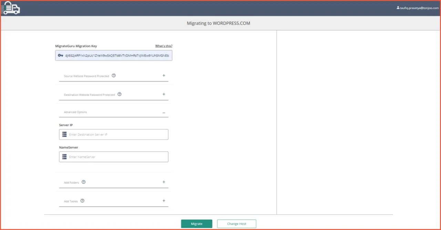Viewport: 441px width, 230px height.
Task: Click help icon next to Add Tables
Action: click(x=82, y=201)
